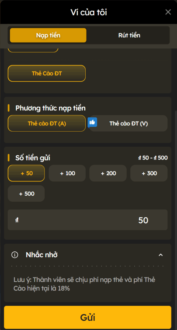Submit the deposit with Gửi button
Viewport: 177px width, 330px height.
[x=88, y=317]
